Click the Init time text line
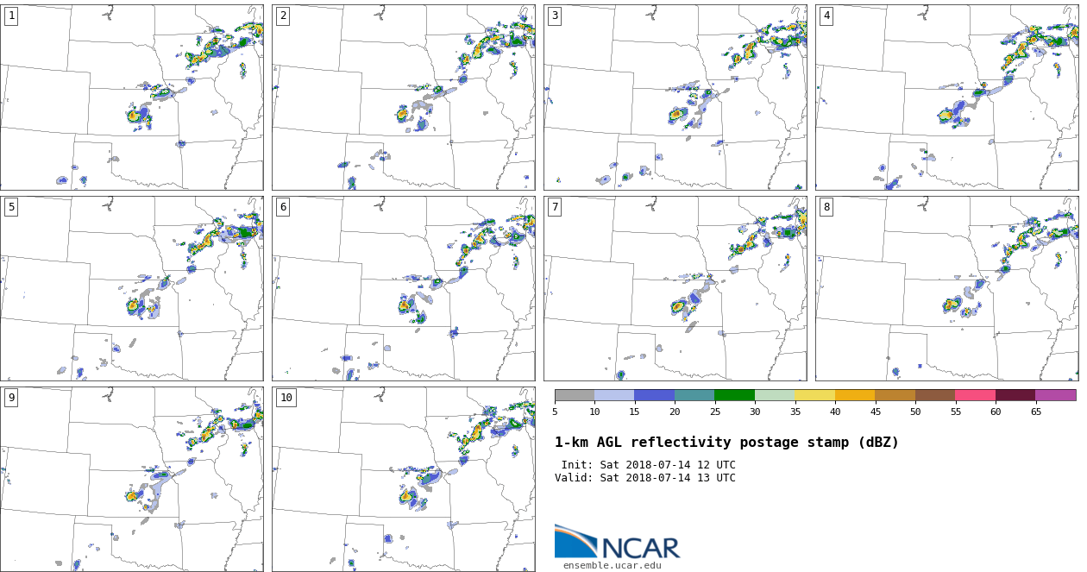Screen dimensions: 1087x572 (x=648, y=465)
